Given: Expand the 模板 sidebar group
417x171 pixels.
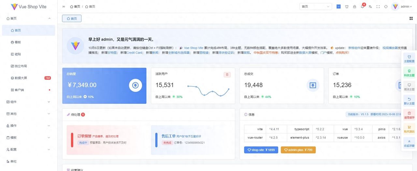Looking at the screenshot, I should (29, 138).
